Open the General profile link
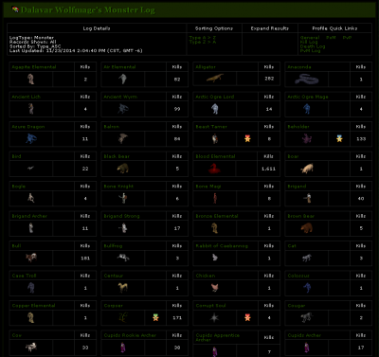 310,38
